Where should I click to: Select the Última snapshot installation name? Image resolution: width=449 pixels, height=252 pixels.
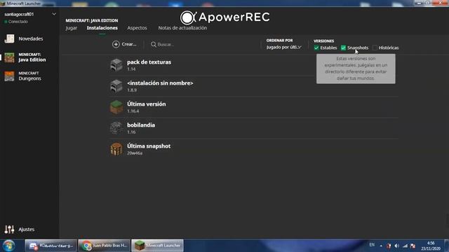tap(149, 146)
